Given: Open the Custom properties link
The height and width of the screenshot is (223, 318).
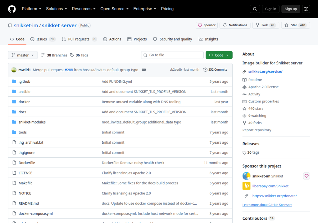Looking at the screenshot, I should pos(263,101).
